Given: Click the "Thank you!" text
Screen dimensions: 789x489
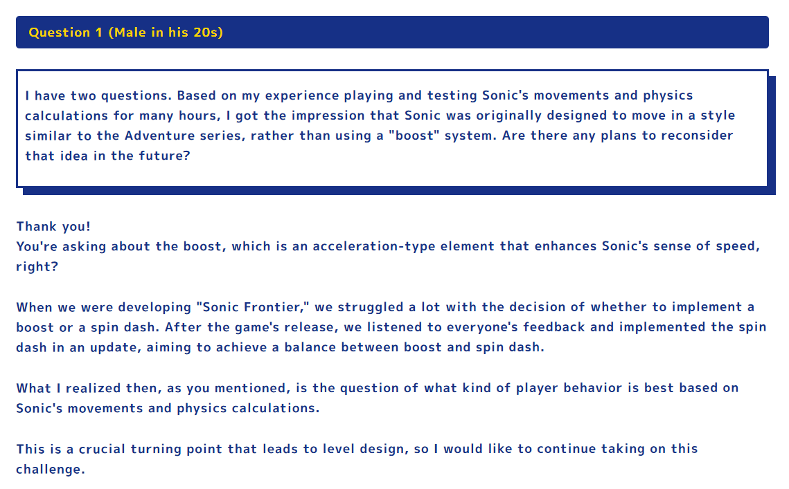Looking at the screenshot, I should coord(53,227).
